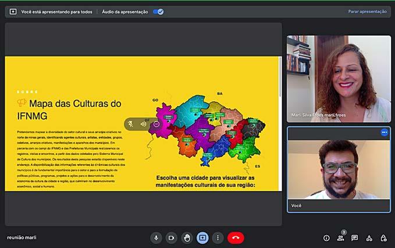Click the 'SOBRE' label on slide
This screenshot has width=395, height=248.
(x=27, y=92)
